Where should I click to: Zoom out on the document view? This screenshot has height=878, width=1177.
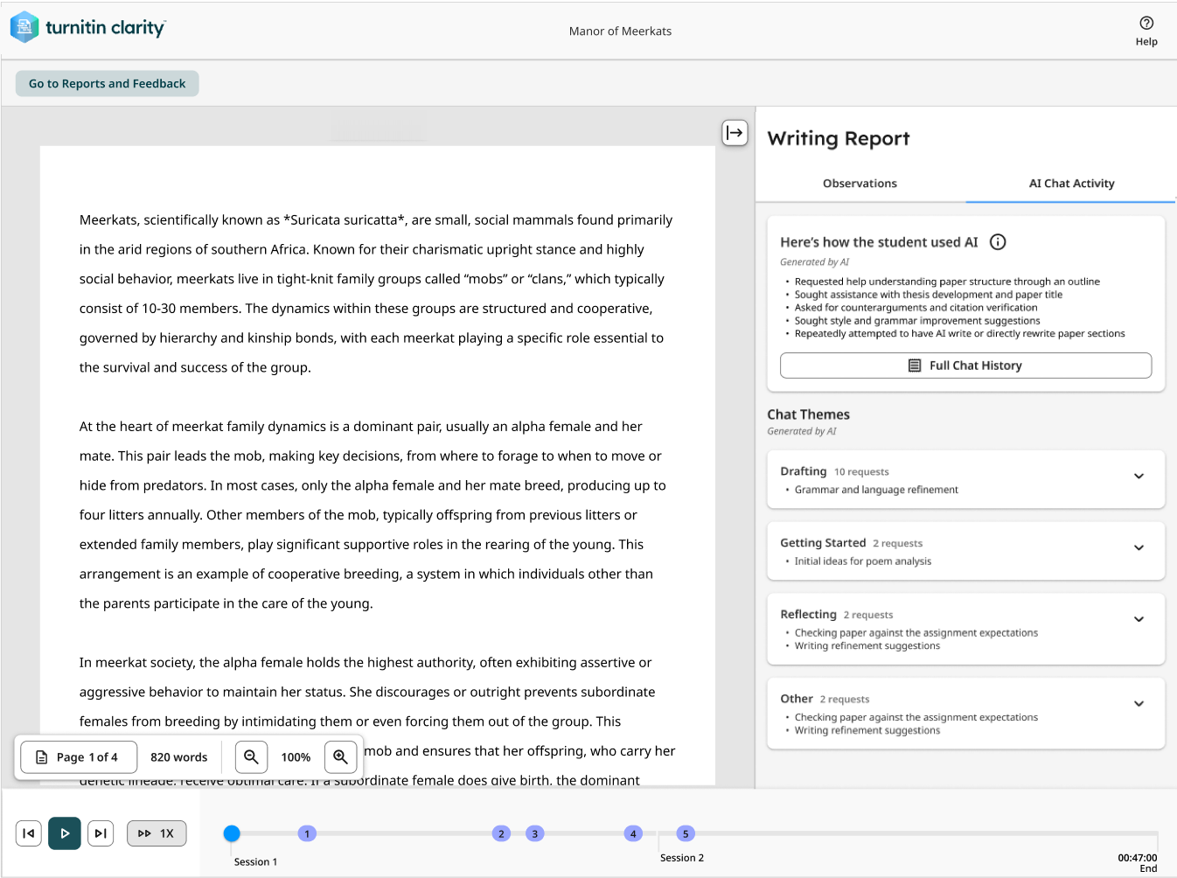(x=251, y=756)
